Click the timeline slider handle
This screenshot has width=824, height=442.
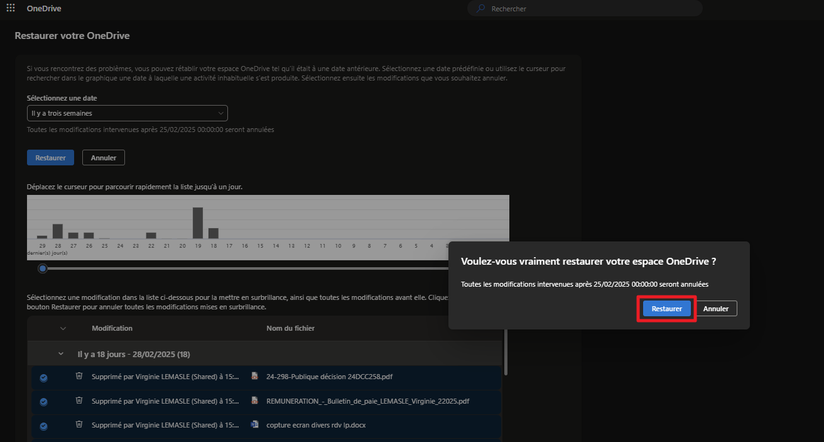[x=42, y=268]
